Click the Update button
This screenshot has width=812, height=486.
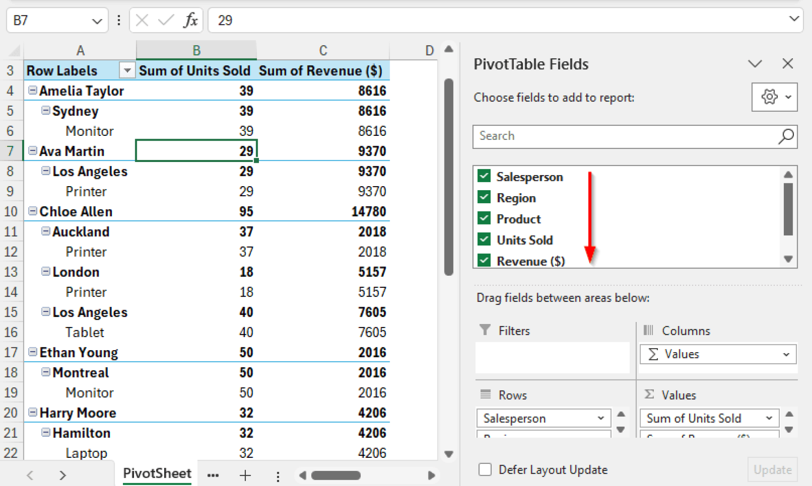tap(772, 469)
